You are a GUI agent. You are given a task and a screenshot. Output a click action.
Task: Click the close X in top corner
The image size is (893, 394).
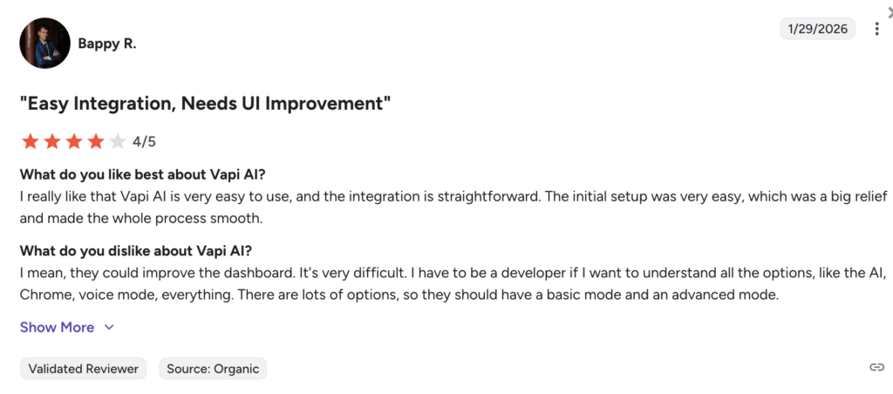pos(889,8)
